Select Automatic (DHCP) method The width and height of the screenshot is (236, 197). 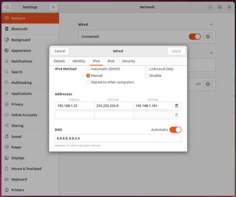point(103,69)
